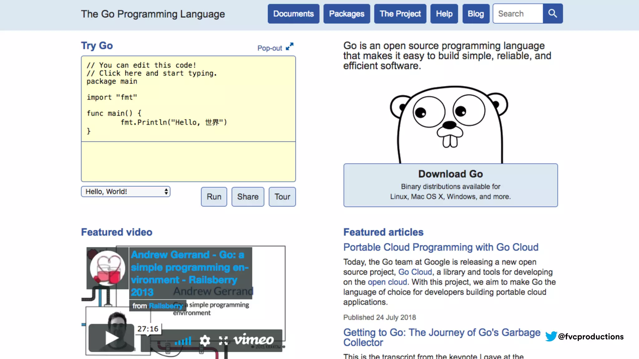Click the Tour button

pyautogui.click(x=282, y=197)
